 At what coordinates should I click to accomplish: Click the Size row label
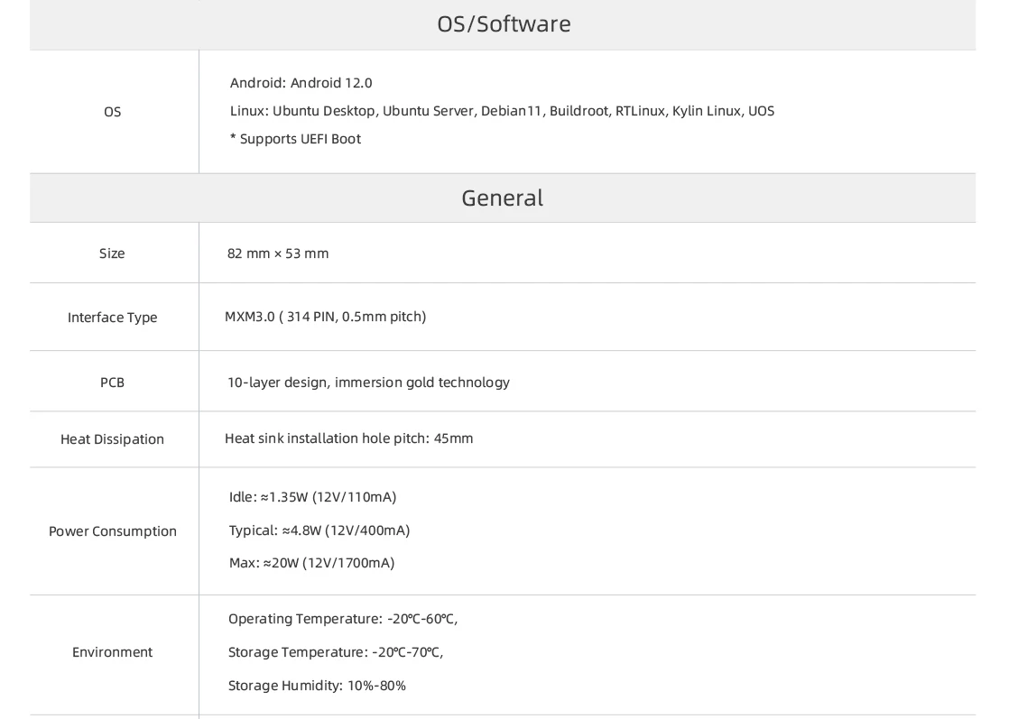tap(113, 253)
